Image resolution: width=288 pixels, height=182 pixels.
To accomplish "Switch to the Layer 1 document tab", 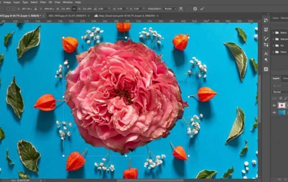I will tap(20, 16).
